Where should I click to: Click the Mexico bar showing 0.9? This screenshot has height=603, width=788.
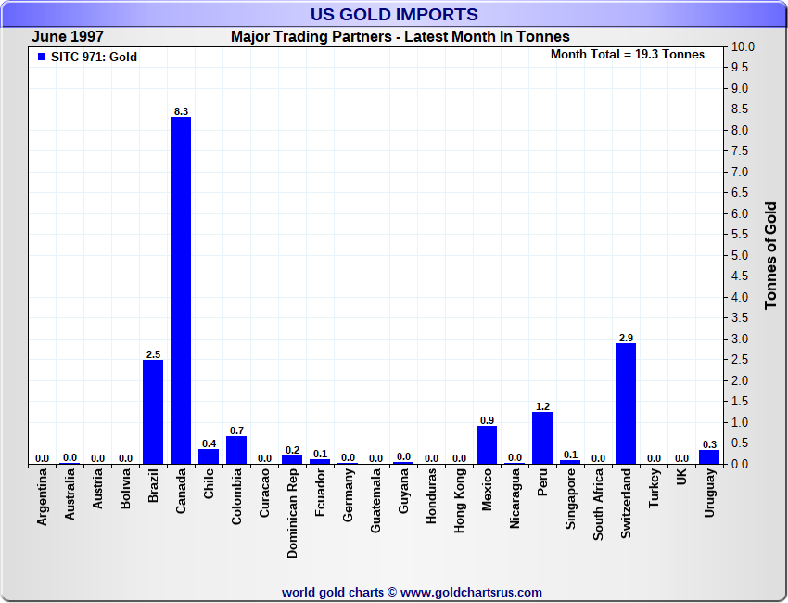[x=487, y=444]
